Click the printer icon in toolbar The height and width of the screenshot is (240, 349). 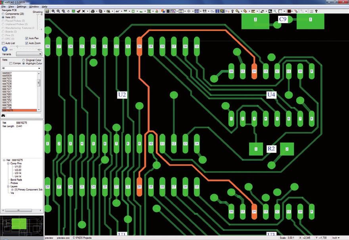tap(92, 11)
